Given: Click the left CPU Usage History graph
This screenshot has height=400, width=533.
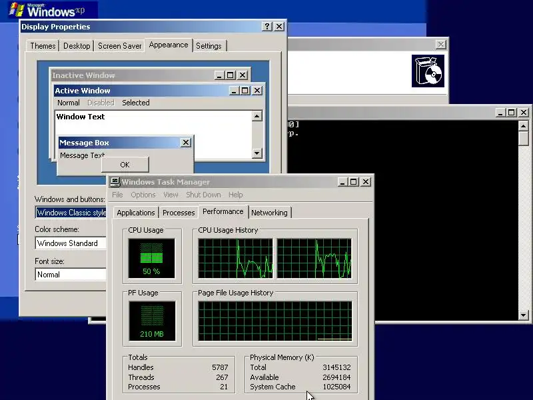Looking at the screenshot, I should click(x=236, y=258).
